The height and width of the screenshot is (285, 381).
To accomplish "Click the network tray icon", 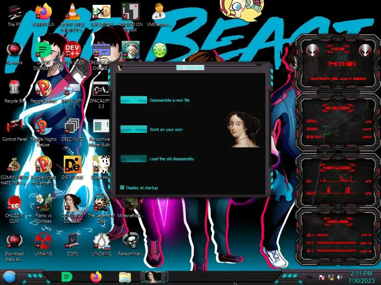I will [x=331, y=277].
